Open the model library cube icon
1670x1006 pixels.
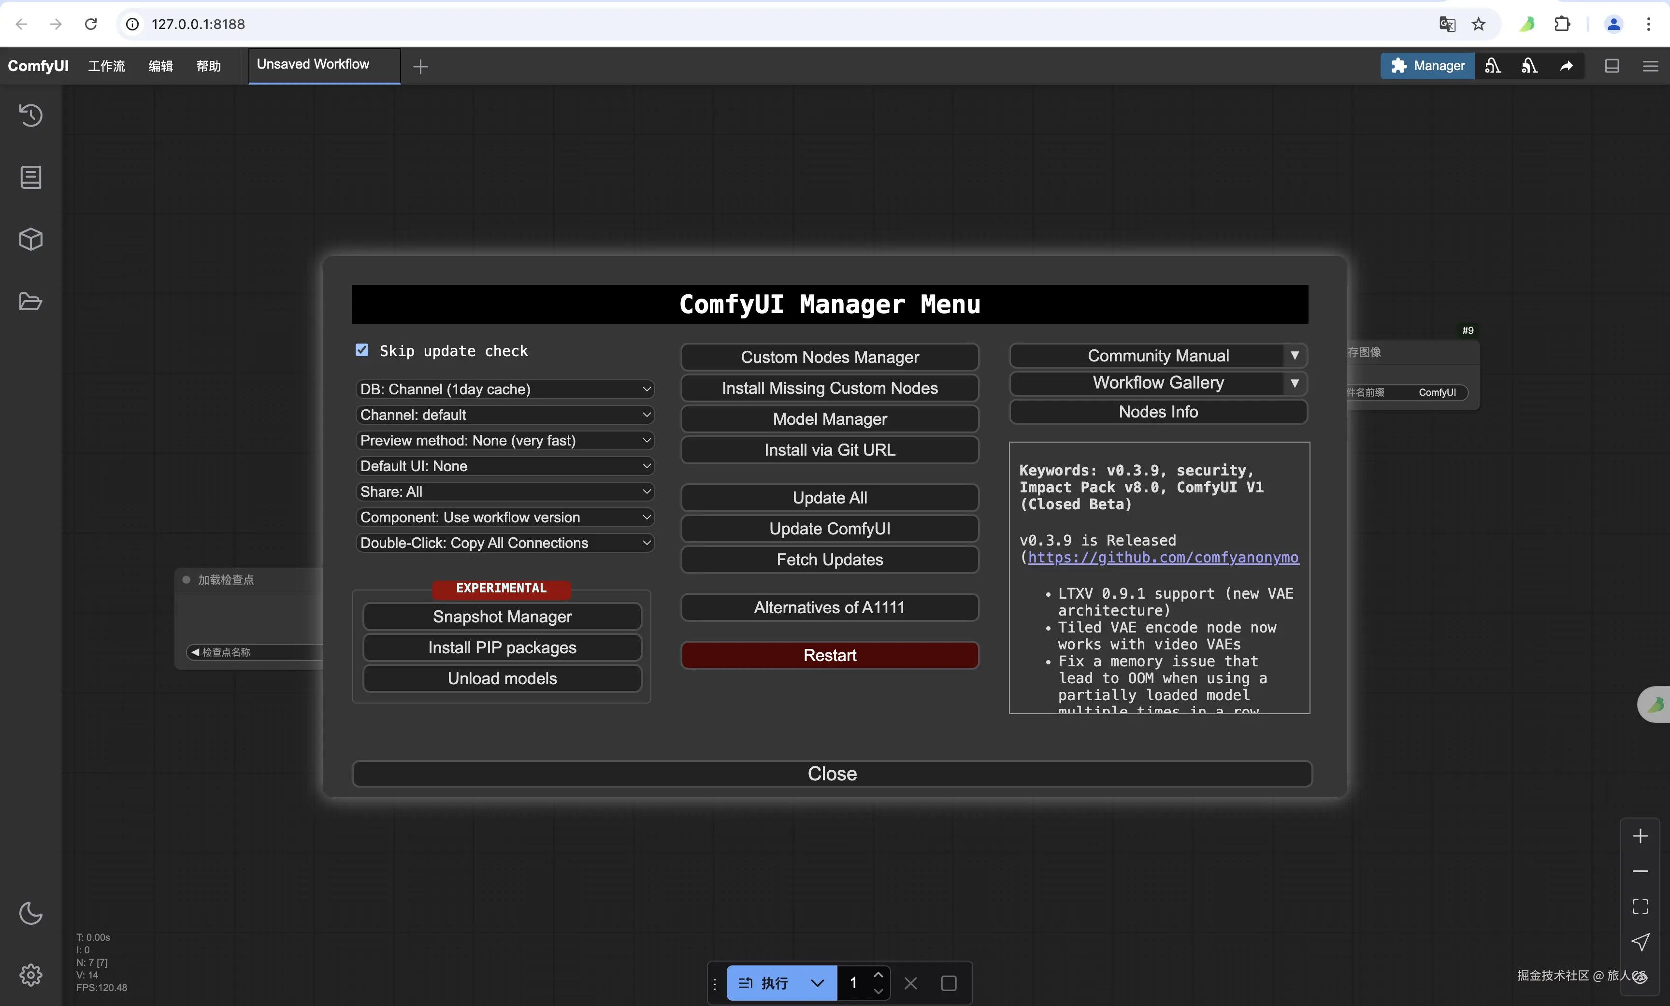[30, 239]
